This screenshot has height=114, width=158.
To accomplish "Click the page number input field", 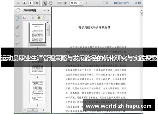I will pyautogui.click(x=31, y=3).
